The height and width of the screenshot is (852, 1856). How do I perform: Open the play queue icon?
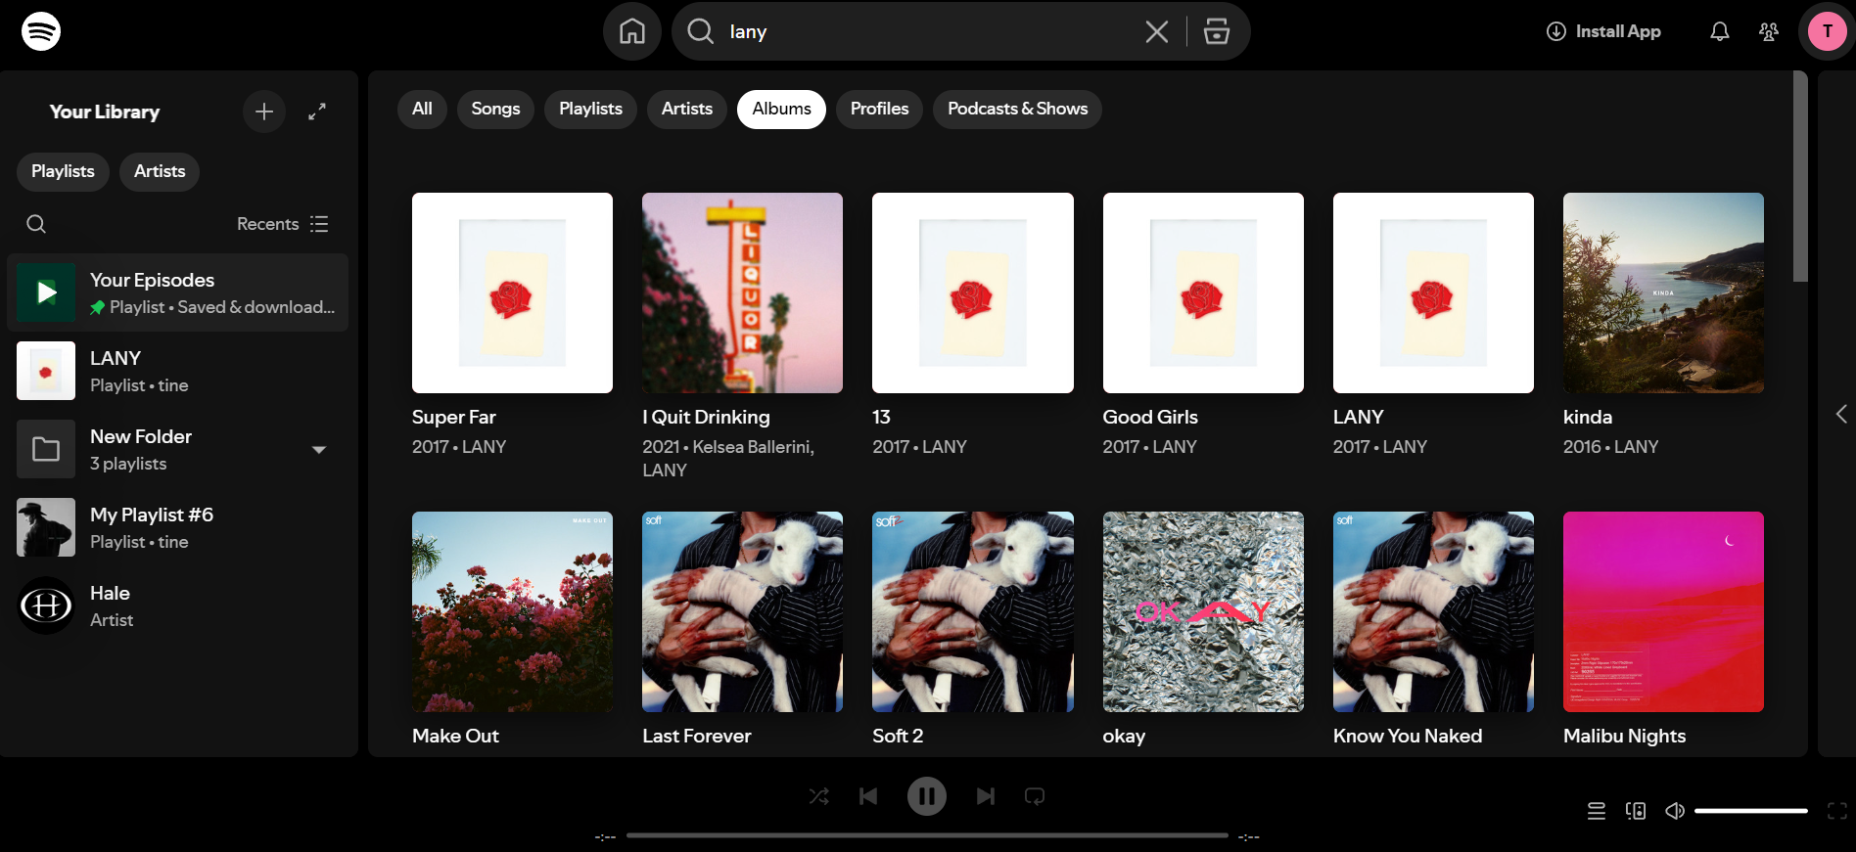[1597, 811]
